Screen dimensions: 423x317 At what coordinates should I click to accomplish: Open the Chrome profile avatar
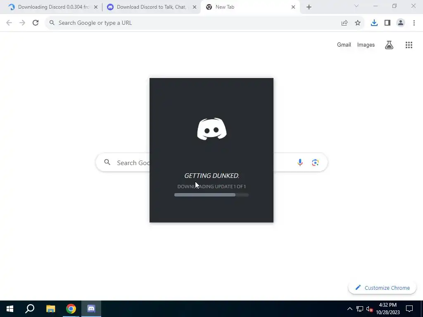coord(401,23)
